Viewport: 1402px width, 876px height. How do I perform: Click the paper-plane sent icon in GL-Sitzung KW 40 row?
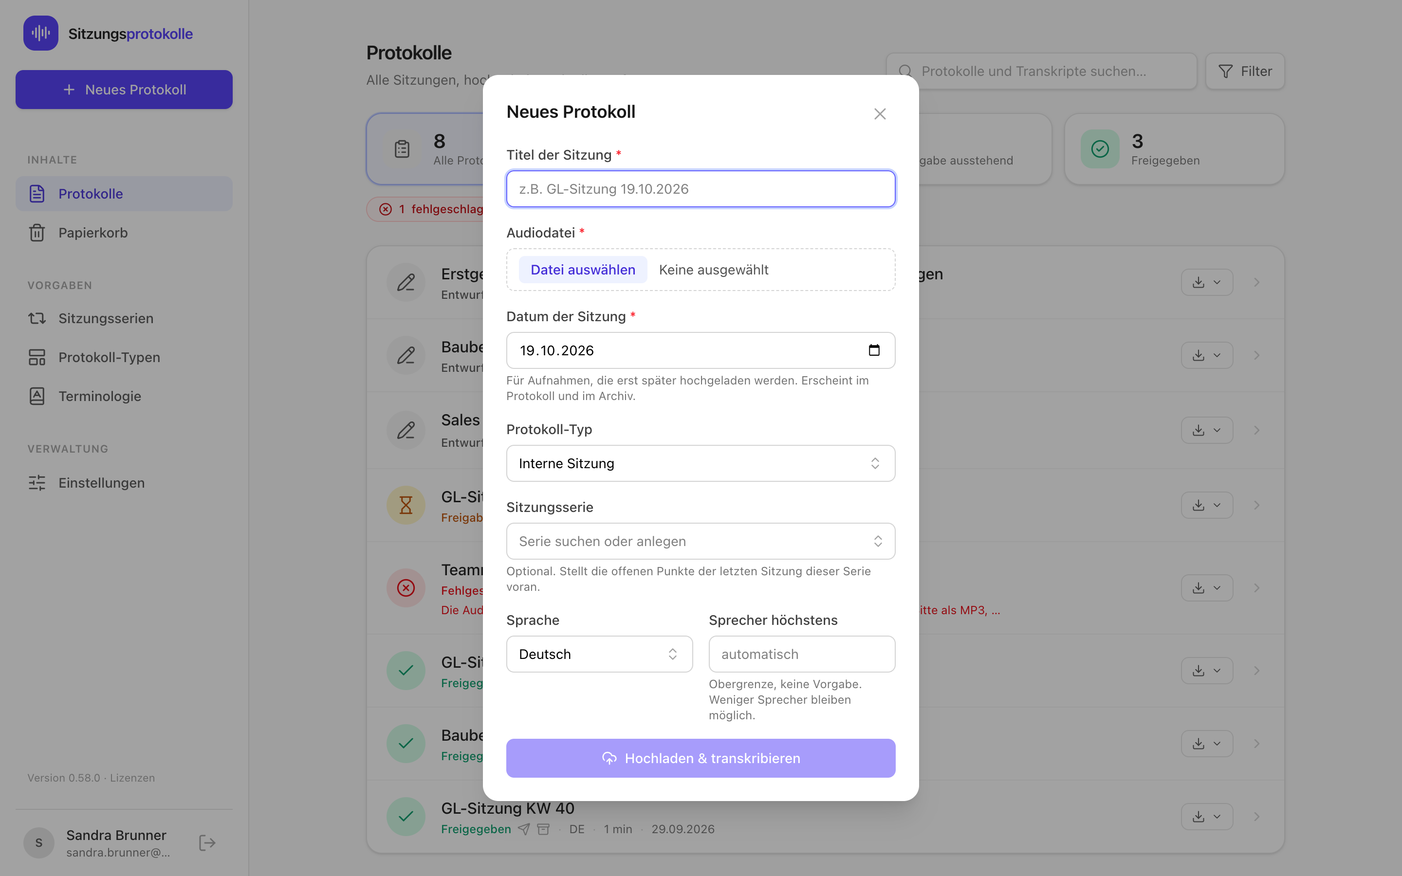(524, 829)
